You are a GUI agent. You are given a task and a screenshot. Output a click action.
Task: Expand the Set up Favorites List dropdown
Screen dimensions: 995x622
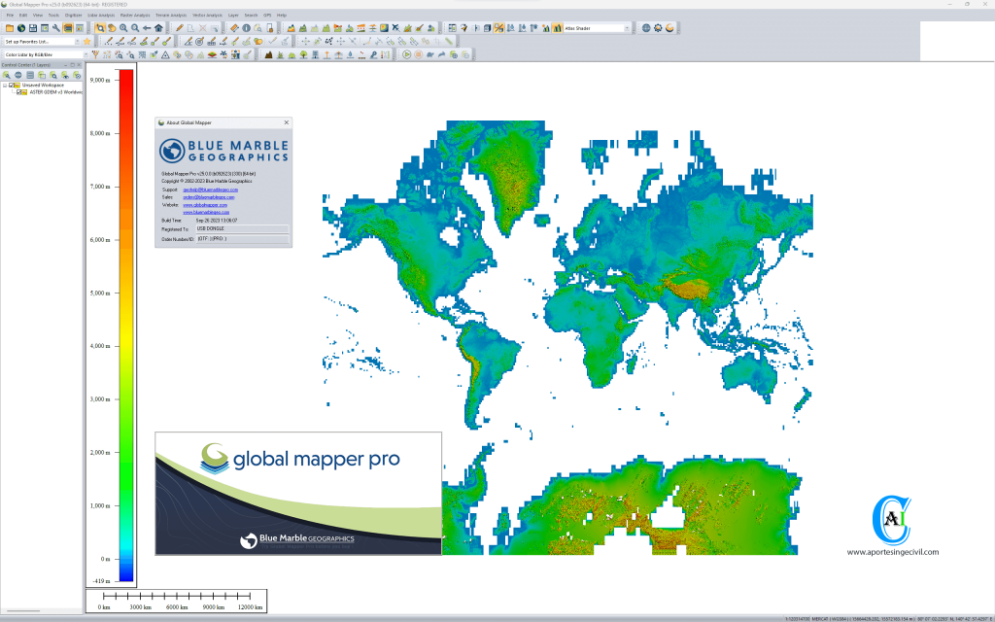tap(77, 42)
